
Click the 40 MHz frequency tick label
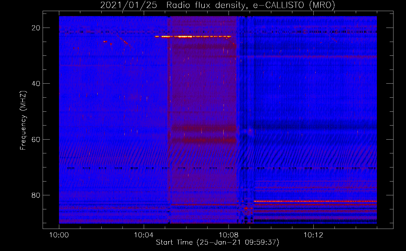pos(36,84)
